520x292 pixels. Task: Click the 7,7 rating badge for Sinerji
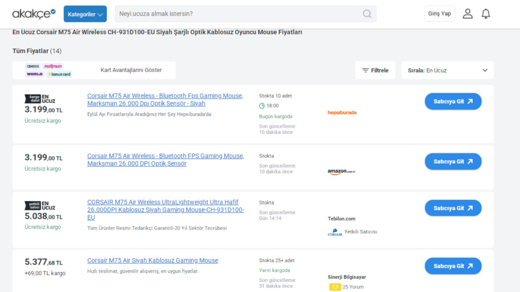335,287
